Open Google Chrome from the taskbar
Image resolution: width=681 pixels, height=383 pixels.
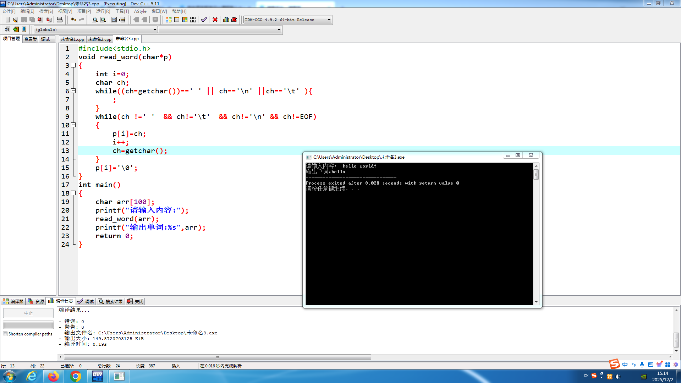[76, 376]
